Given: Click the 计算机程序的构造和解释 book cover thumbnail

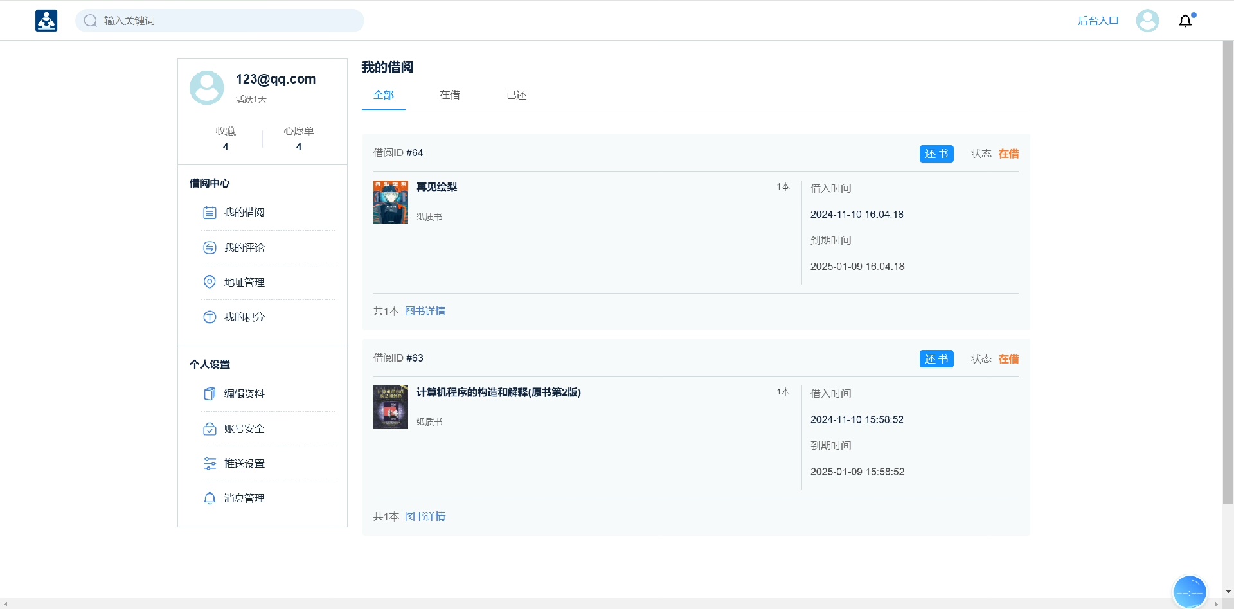Looking at the screenshot, I should click(391, 407).
